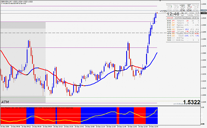
Task: Select the USD Capacity news row
Action: click(183, 34)
